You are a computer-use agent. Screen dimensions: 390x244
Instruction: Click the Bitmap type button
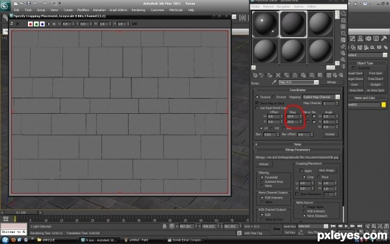coord(331,82)
